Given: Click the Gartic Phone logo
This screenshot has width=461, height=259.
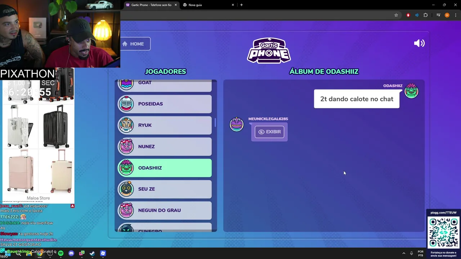Looking at the screenshot, I should [269, 51].
